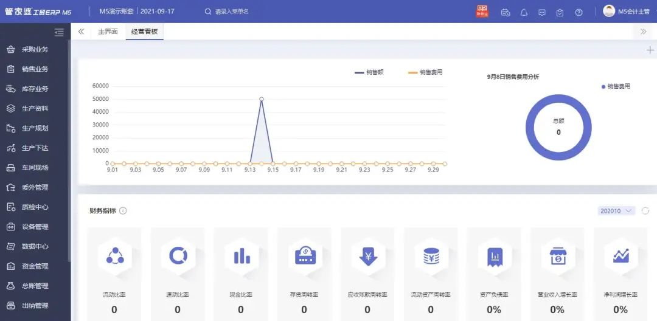The width and height of the screenshot is (657, 321).
Task: Collapse the left sidebar menu
Action: (x=59, y=32)
